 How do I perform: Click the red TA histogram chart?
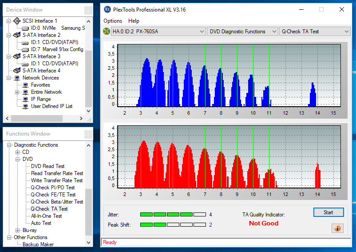(229, 157)
